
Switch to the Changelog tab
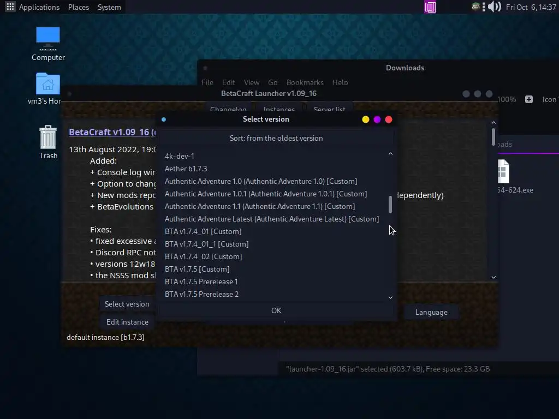tap(228, 108)
